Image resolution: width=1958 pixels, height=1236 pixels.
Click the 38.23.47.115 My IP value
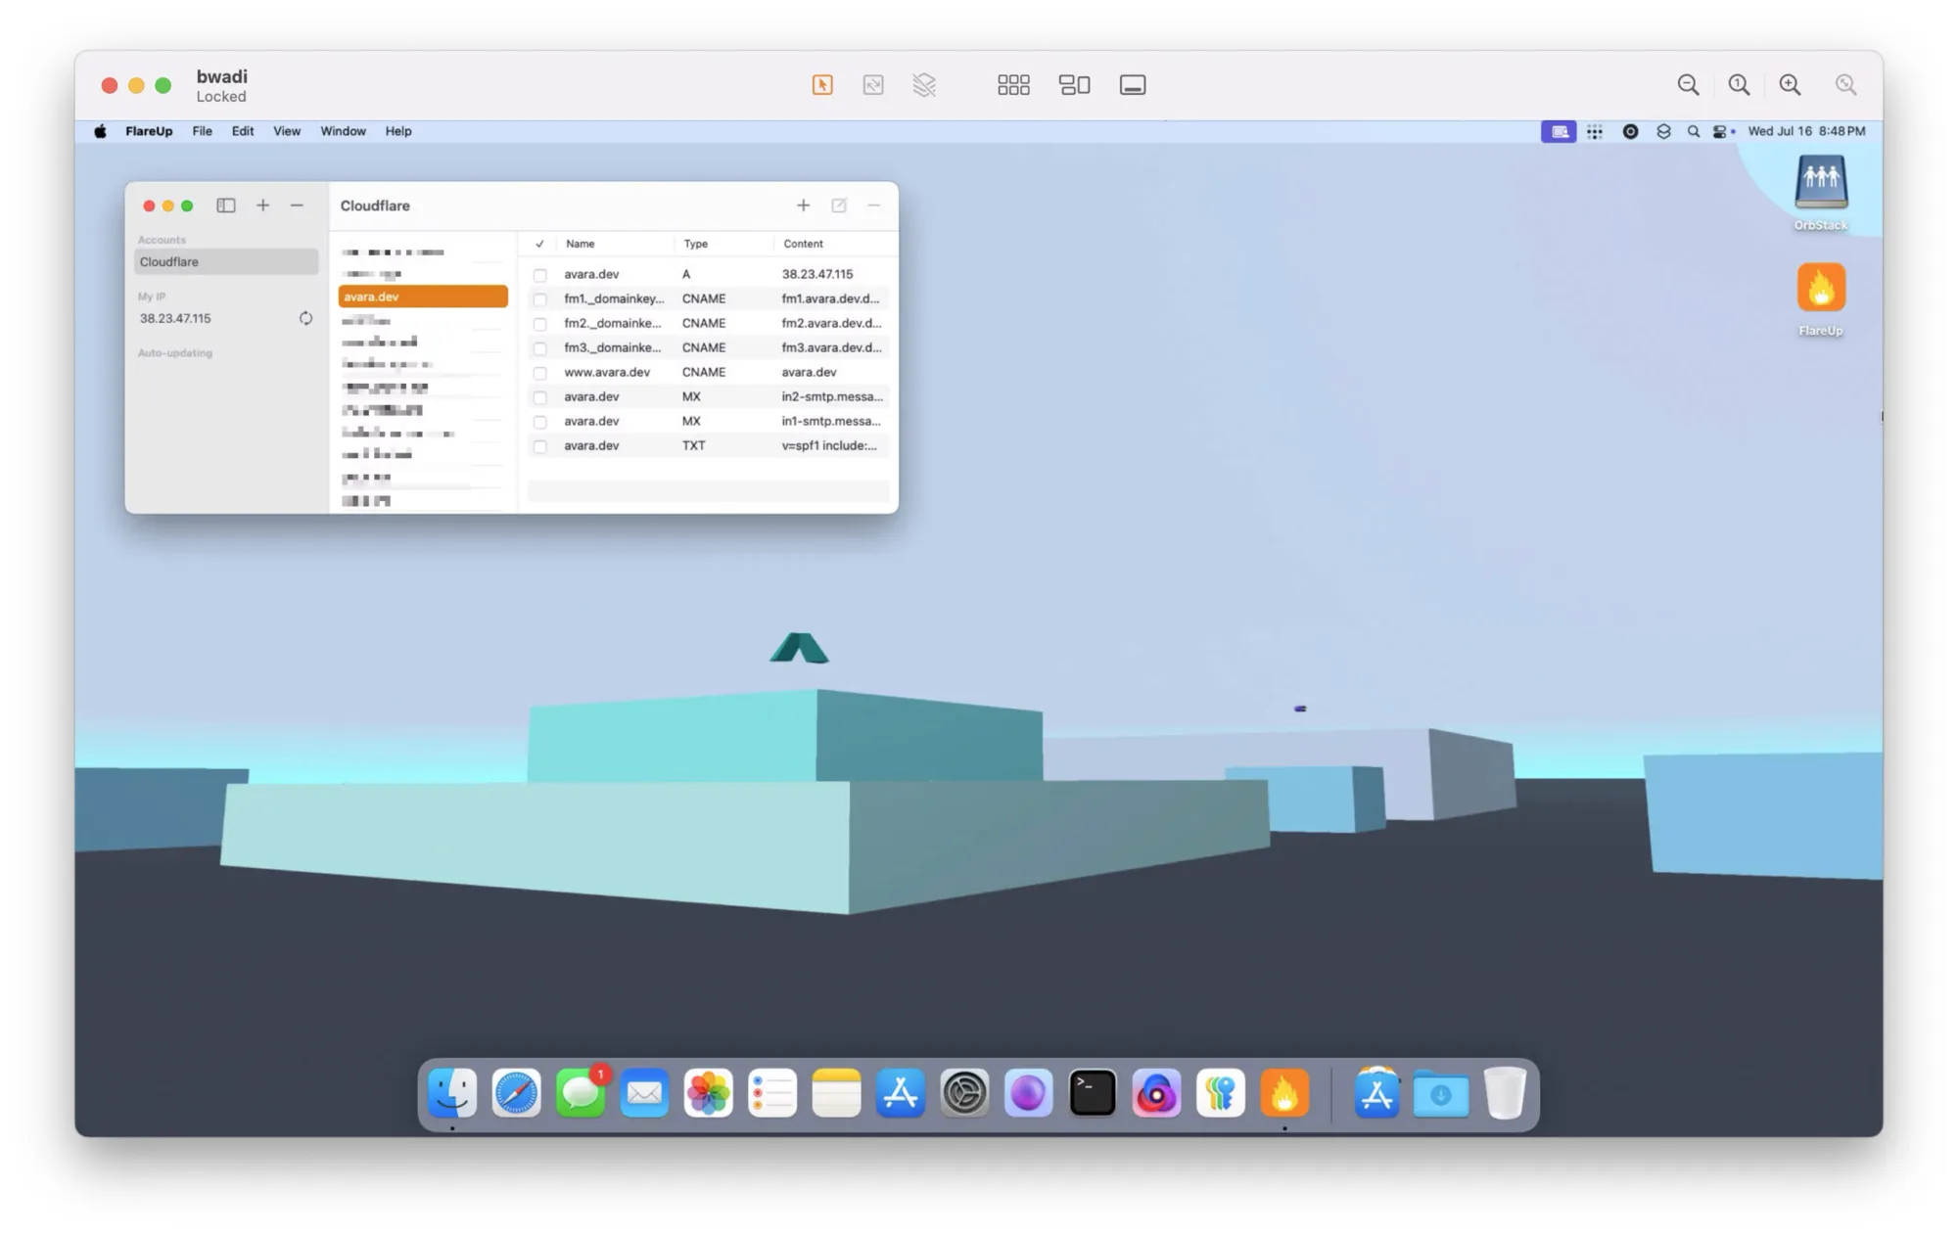pos(175,318)
